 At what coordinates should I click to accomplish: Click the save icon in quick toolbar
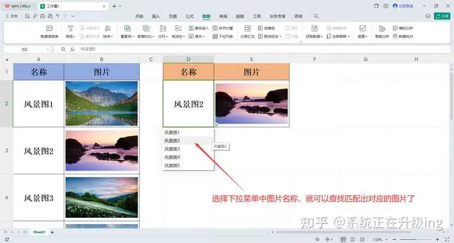point(27,16)
